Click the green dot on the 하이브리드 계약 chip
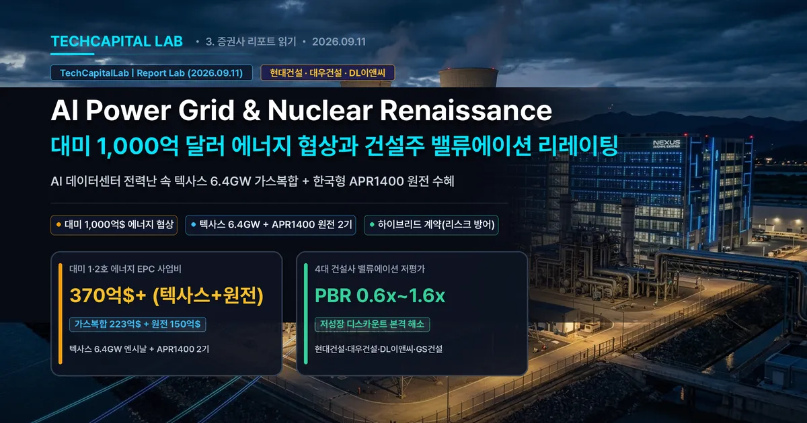 tap(373, 224)
